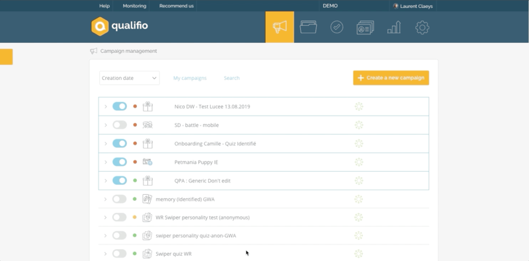The height and width of the screenshot is (261, 529).
Task: Click the green status dot on QPA : Generic row
Action: pos(135,181)
